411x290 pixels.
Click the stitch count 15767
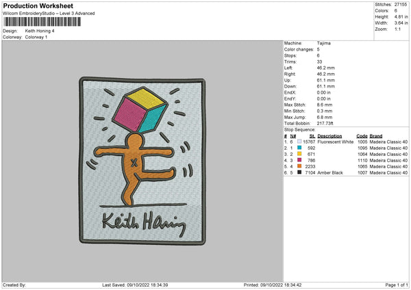pos(309,142)
